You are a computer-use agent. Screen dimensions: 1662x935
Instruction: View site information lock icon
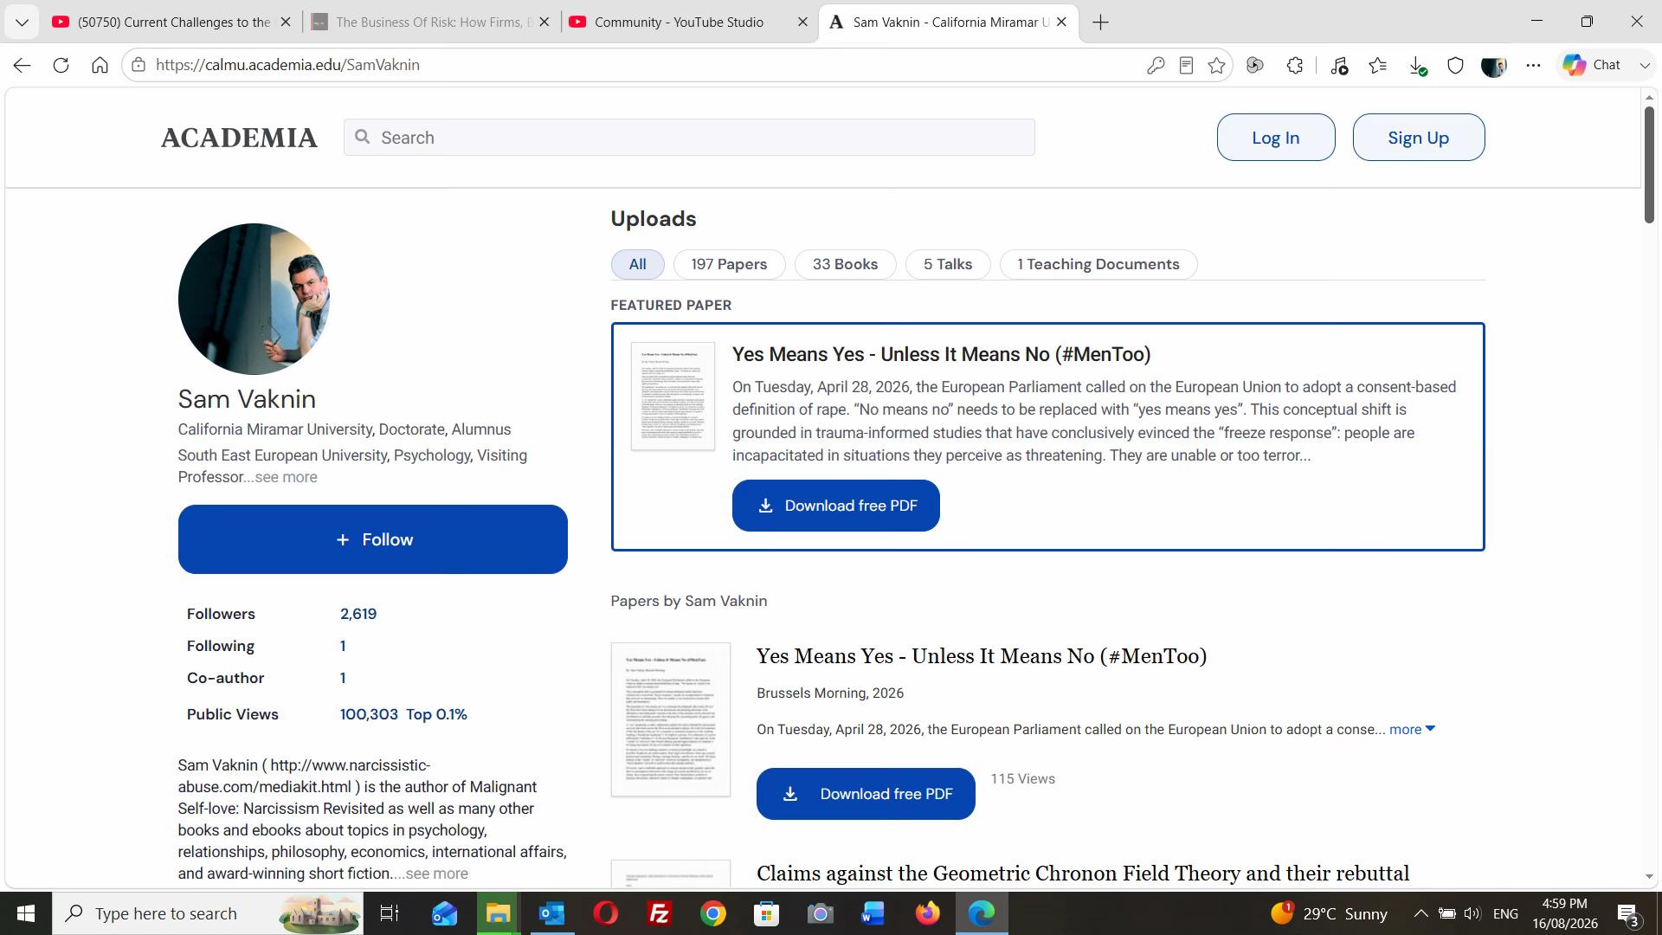point(138,65)
